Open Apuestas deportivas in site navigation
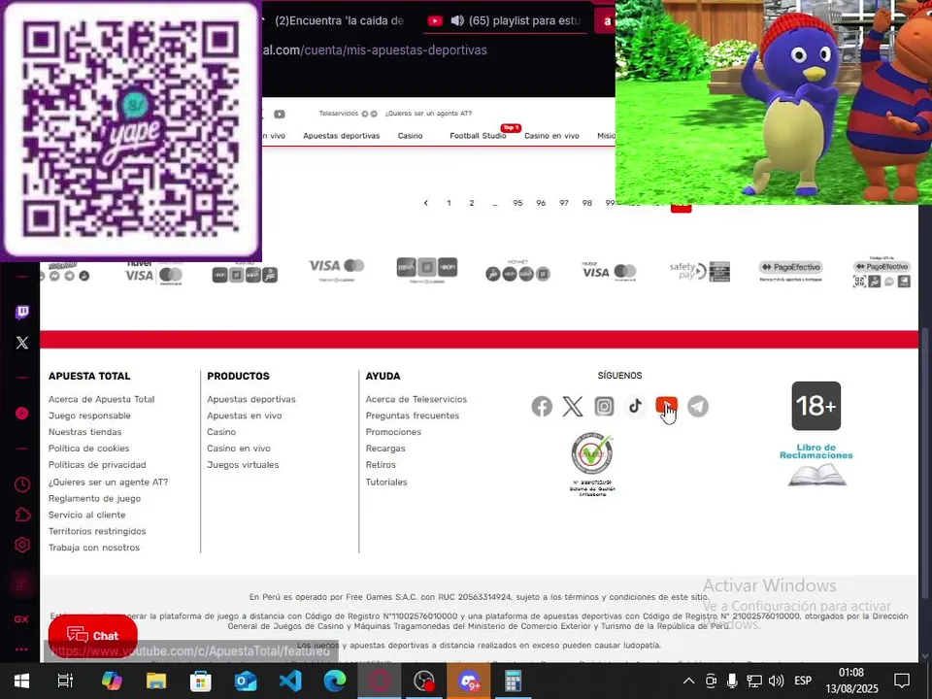This screenshot has width=932, height=699. click(x=341, y=136)
